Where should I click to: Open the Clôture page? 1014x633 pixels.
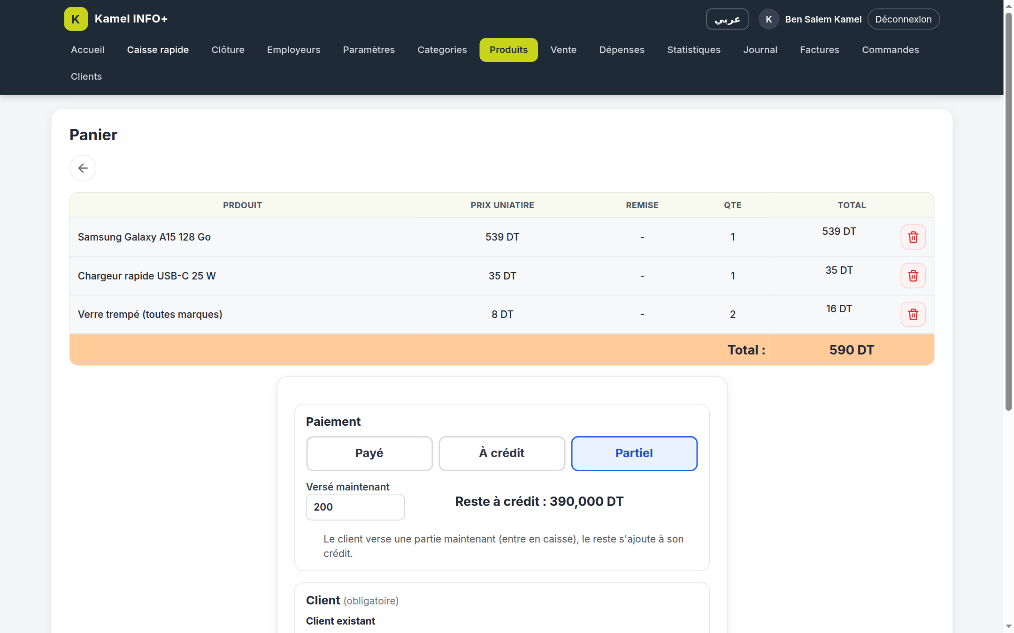tap(228, 50)
